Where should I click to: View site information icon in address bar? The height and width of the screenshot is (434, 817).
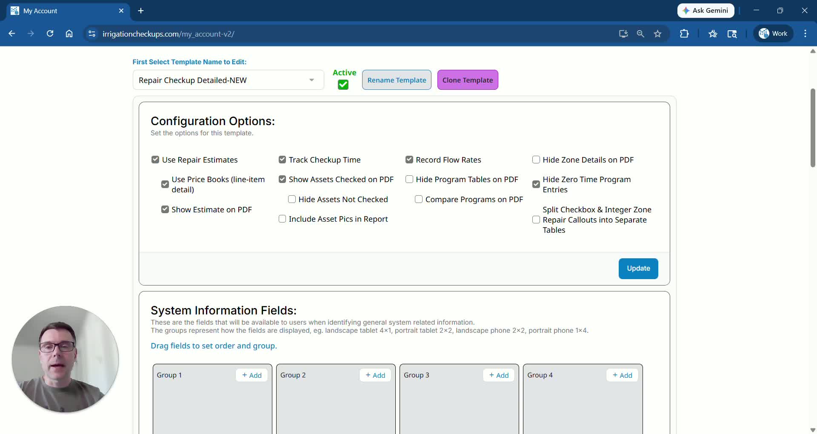tap(92, 34)
